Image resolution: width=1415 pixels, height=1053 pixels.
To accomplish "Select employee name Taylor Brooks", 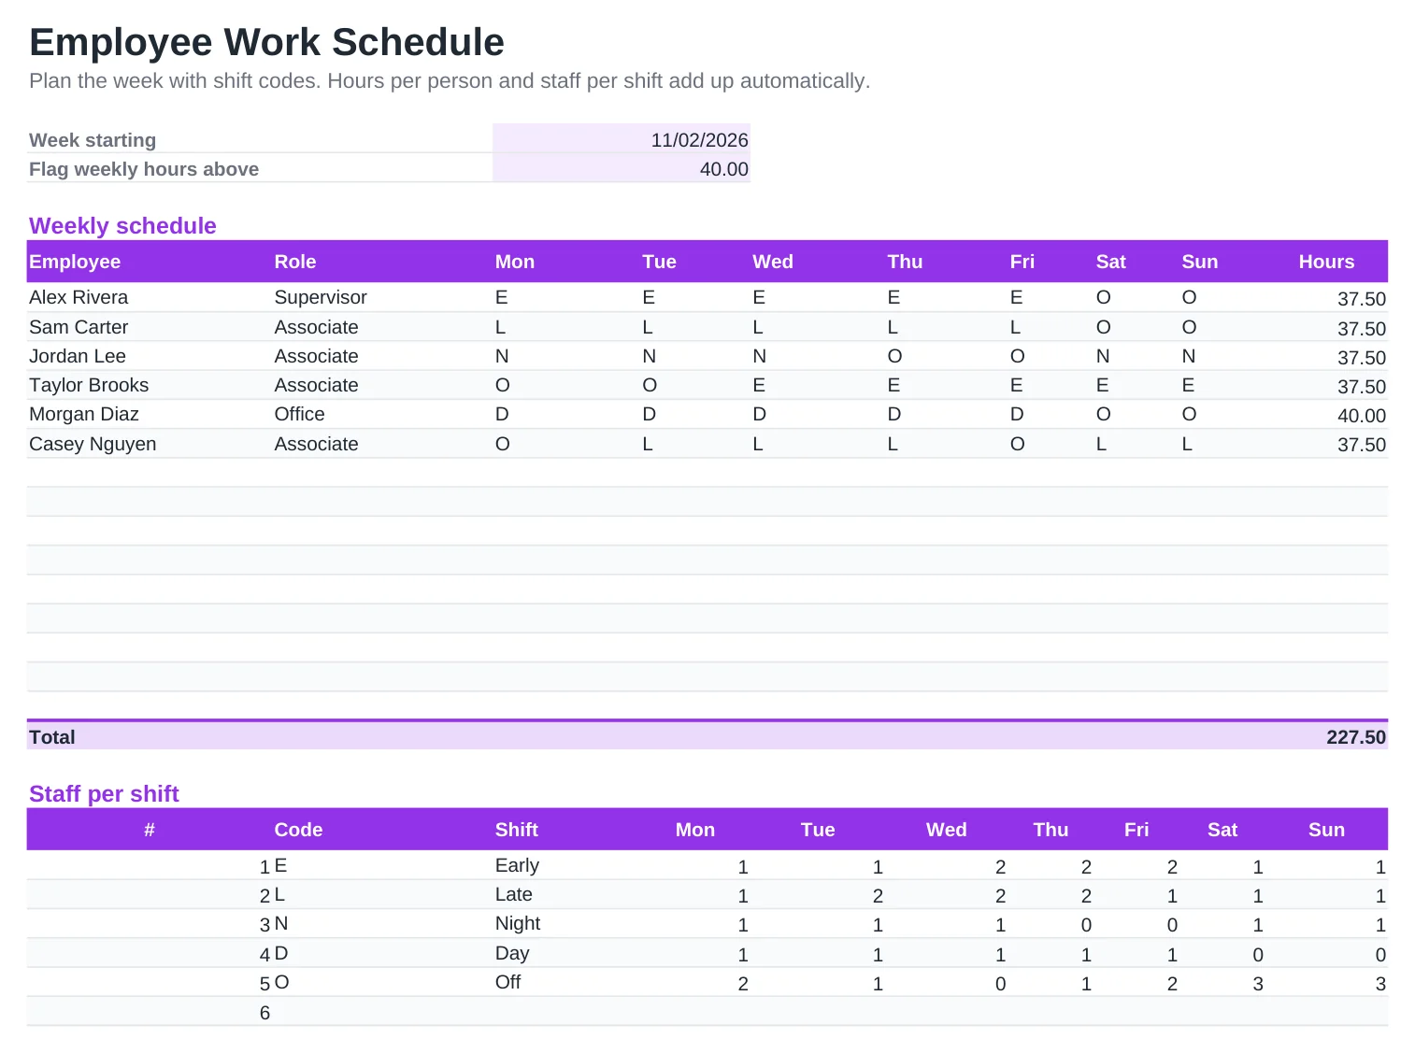I will click(89, 385).
